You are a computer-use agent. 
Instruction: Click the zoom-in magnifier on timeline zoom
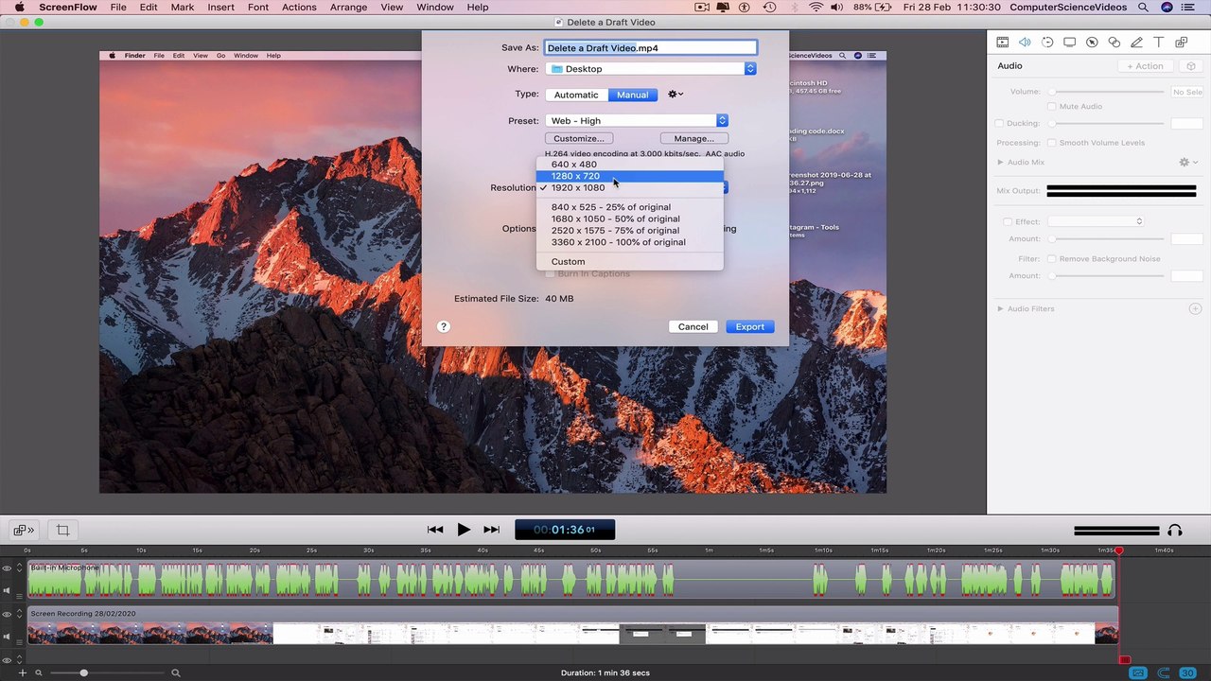(175, 672)
